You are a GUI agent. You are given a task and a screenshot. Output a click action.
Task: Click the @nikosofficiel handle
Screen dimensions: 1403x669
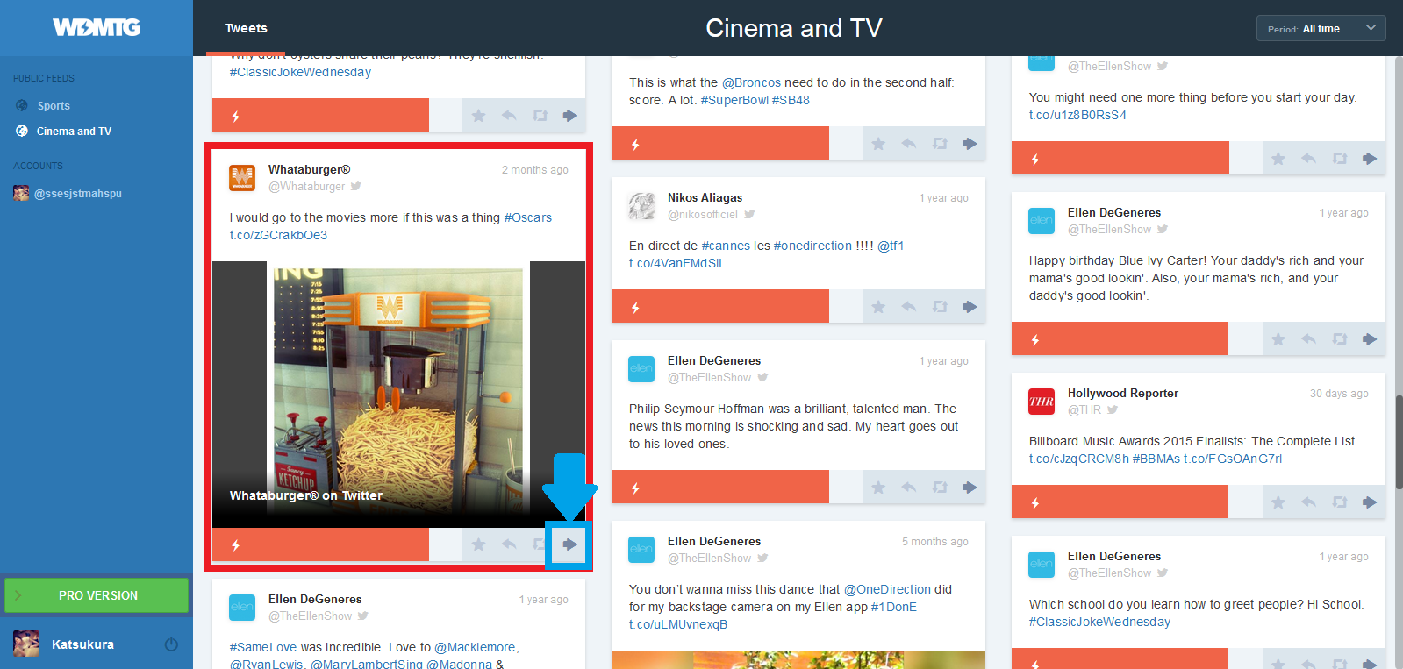point(703,215)
